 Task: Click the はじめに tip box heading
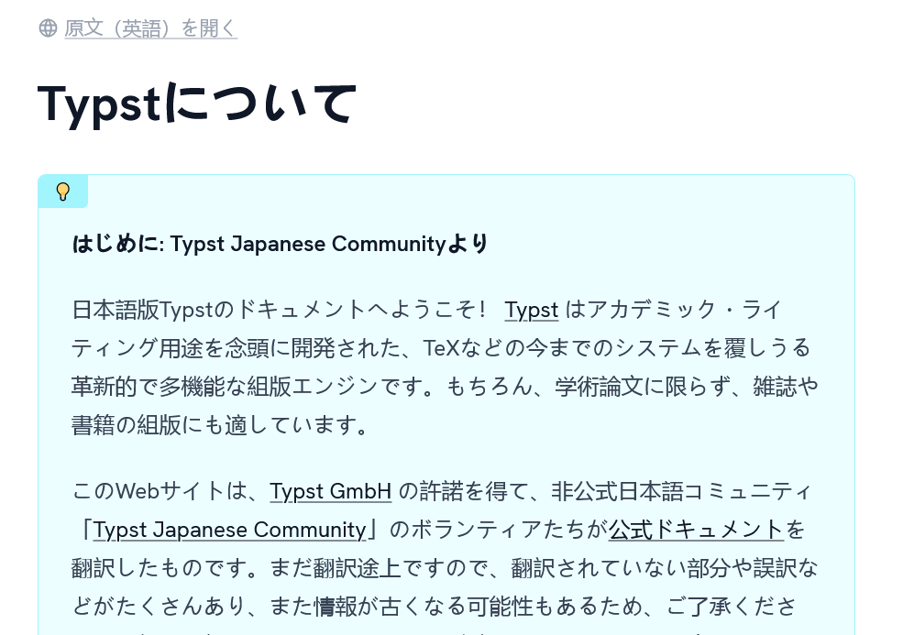point(281,244)
